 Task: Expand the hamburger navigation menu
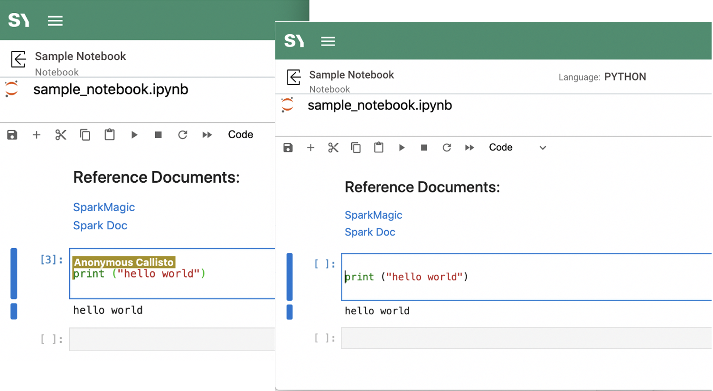(328, 40)
